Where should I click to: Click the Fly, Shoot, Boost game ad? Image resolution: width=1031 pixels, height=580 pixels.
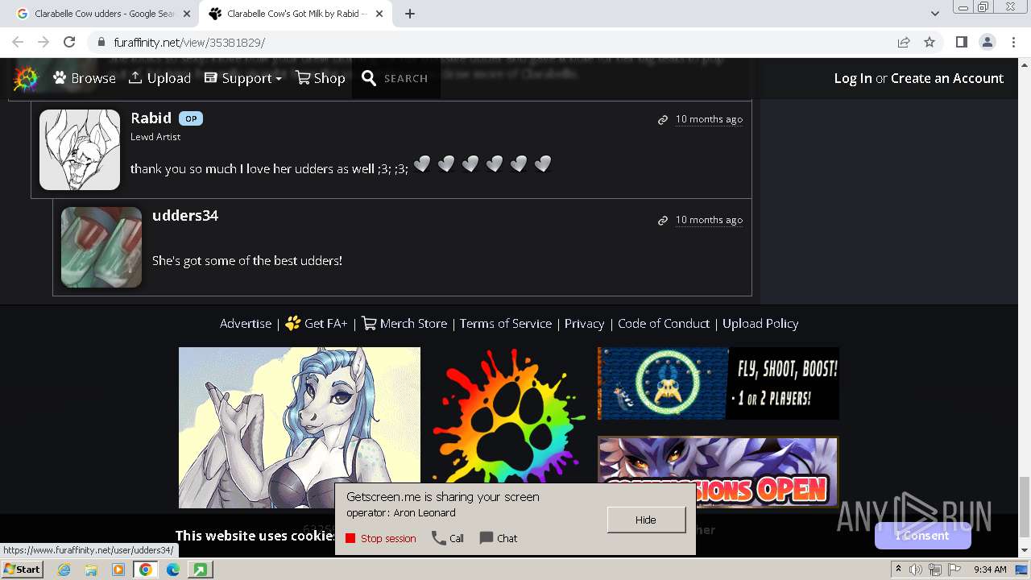click(x=718, y=383)
